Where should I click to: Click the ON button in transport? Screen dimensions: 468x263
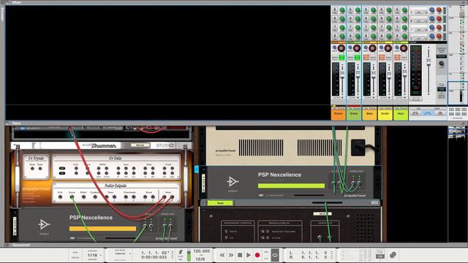[x=380, y=256]
